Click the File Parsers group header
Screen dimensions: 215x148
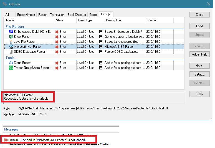(15, 27)
